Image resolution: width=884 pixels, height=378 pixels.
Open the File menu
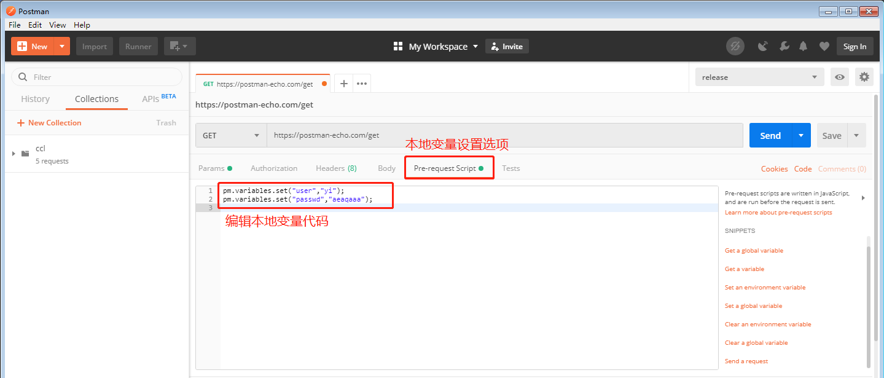coord(15,25)
